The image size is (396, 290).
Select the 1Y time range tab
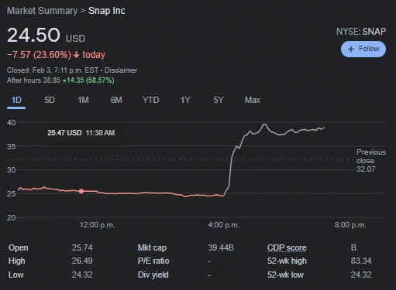185,100
